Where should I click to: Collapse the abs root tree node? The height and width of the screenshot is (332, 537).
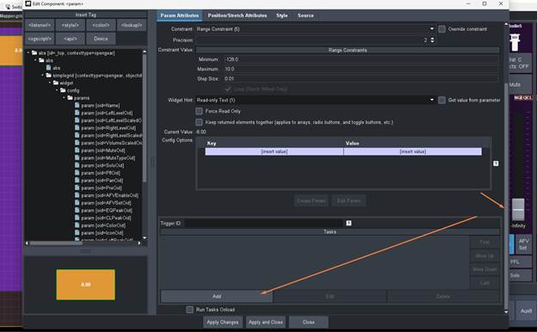[28, 52]
